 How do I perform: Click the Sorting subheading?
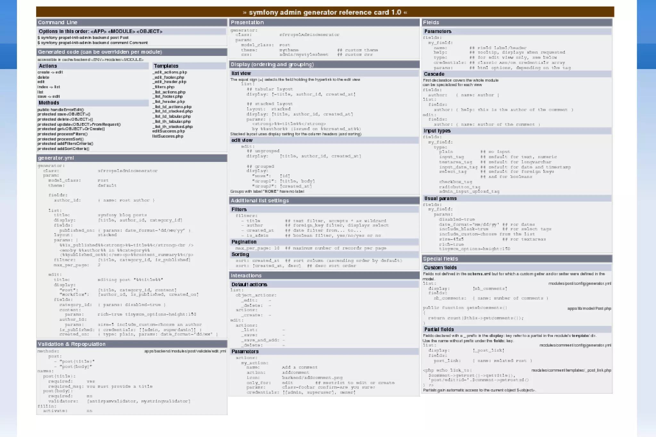pyautogui.click(x=324, y=254)
